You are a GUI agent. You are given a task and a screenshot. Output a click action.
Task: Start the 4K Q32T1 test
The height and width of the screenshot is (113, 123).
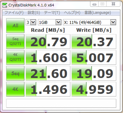(15, 57)
